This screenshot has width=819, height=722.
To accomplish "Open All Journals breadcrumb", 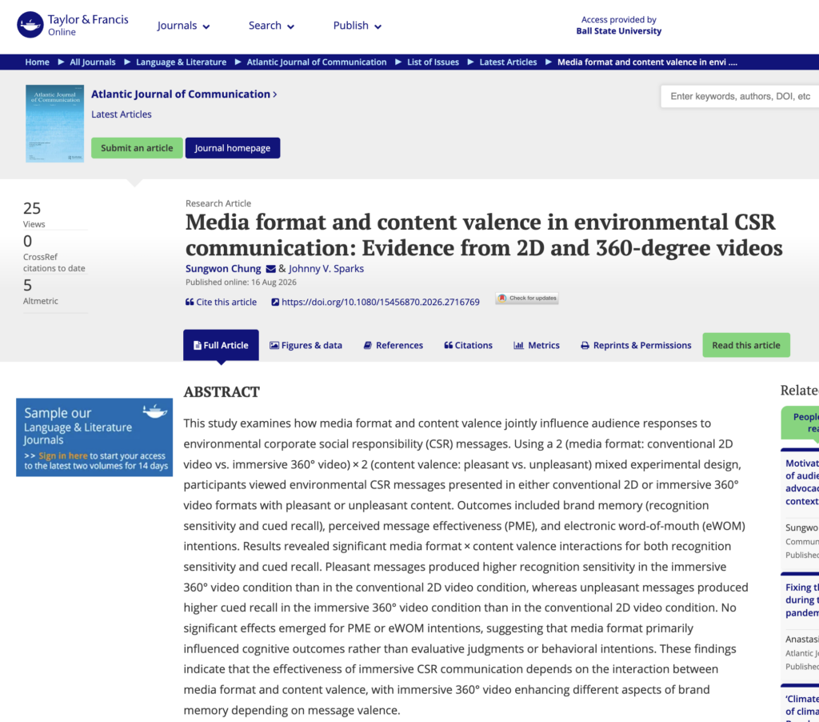I will [x=93, y=62].
